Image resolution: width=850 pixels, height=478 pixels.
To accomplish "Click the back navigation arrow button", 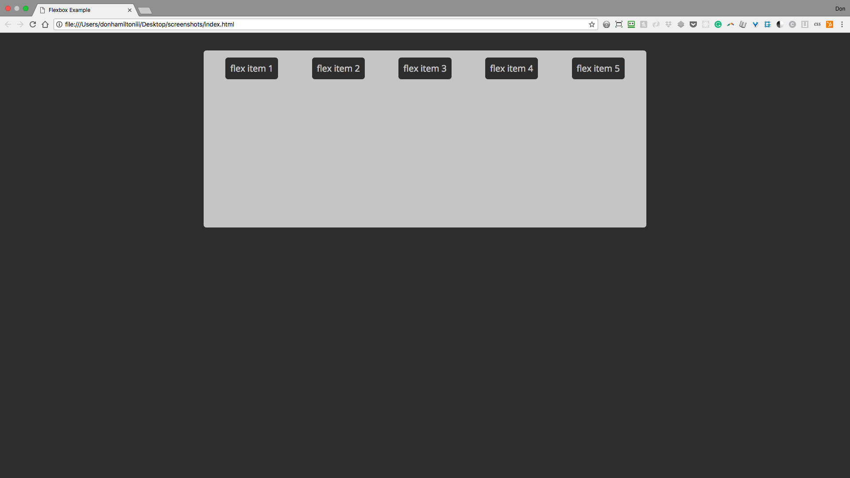I will 8,24.
